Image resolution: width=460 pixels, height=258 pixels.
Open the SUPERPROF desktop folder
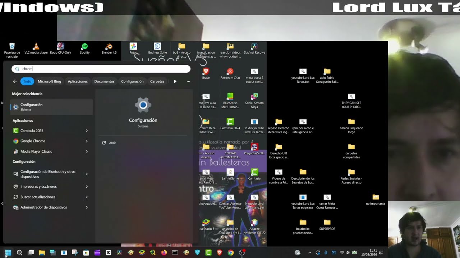327,225
